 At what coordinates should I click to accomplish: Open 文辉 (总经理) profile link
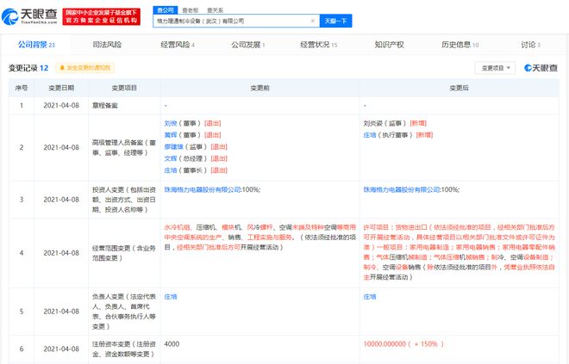(171, 158)
